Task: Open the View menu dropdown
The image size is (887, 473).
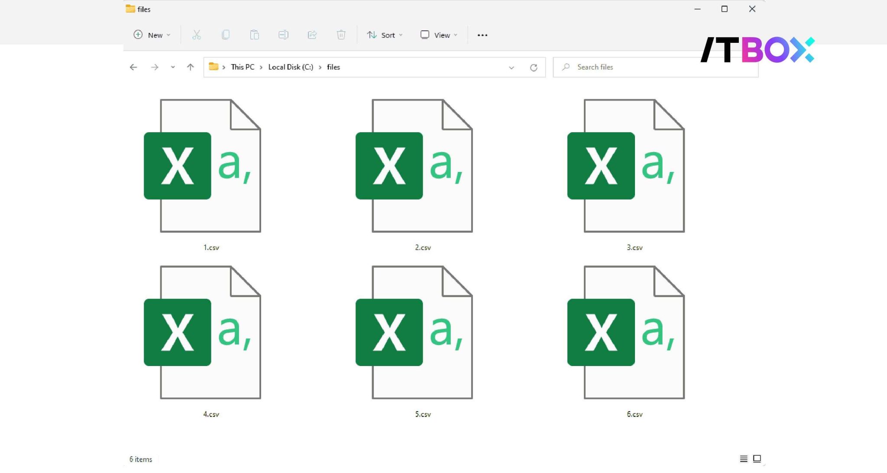Action: click(x=438, y=35)
